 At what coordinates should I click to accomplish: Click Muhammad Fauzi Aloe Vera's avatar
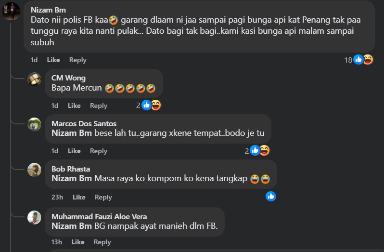pos(34,218)
